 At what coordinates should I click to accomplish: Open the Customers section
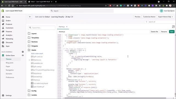tap(10, 28)
